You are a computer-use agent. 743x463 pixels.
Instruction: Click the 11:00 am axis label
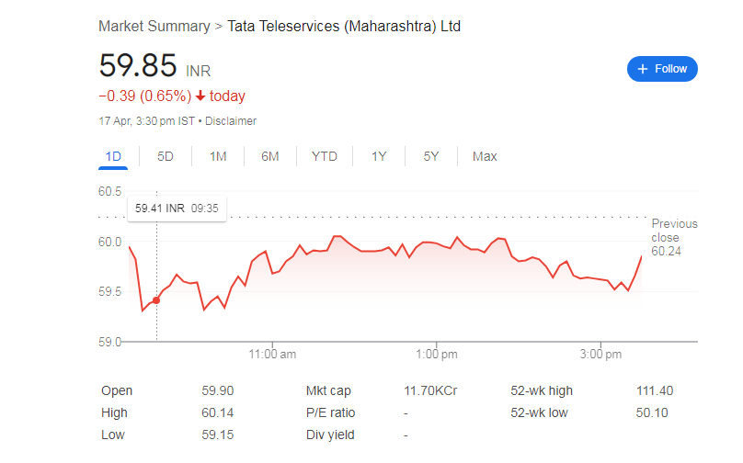(x=272, y=355)
